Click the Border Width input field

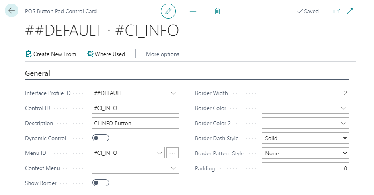pos(305,93)
